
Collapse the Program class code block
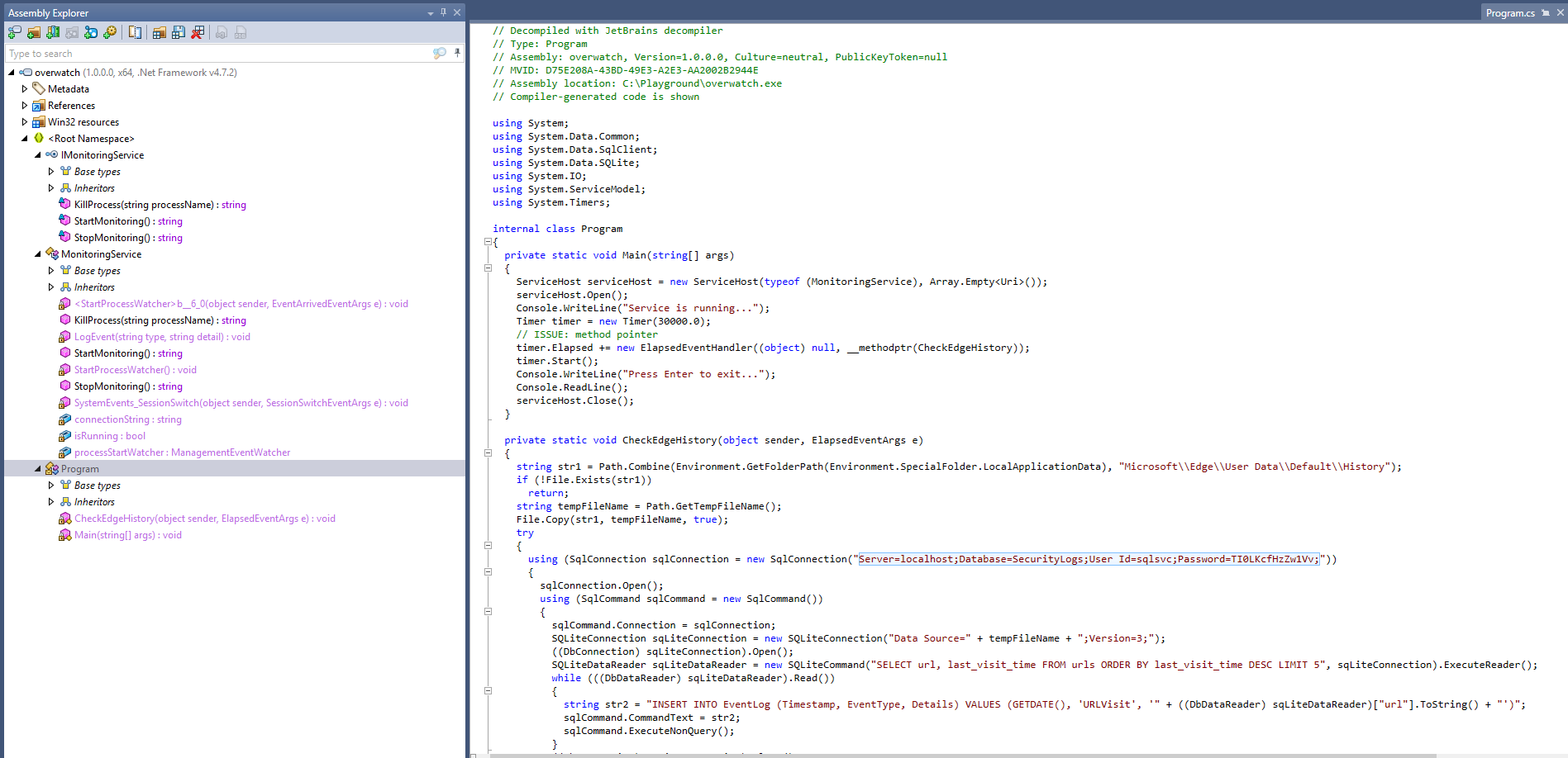488,242
